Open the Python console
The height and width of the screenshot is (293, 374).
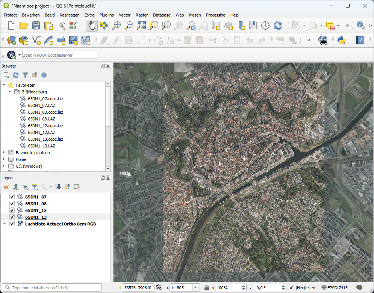(x=342, y=40)
